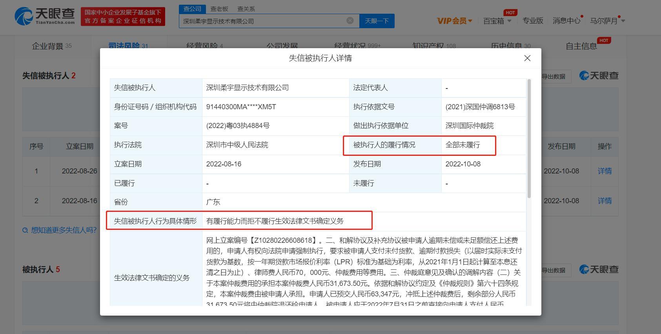Screen dimensions: 661x334
Task: Open the 百宝箱 dropdown menu
Action: pos(497,21)
